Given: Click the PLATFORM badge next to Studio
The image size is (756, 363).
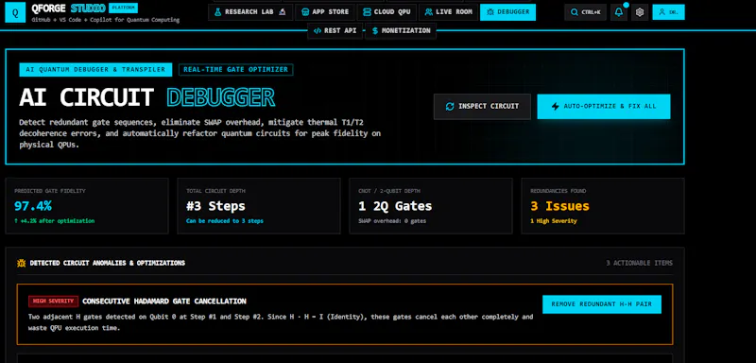Looking at the screenshot, I should [x=124, y=8].
